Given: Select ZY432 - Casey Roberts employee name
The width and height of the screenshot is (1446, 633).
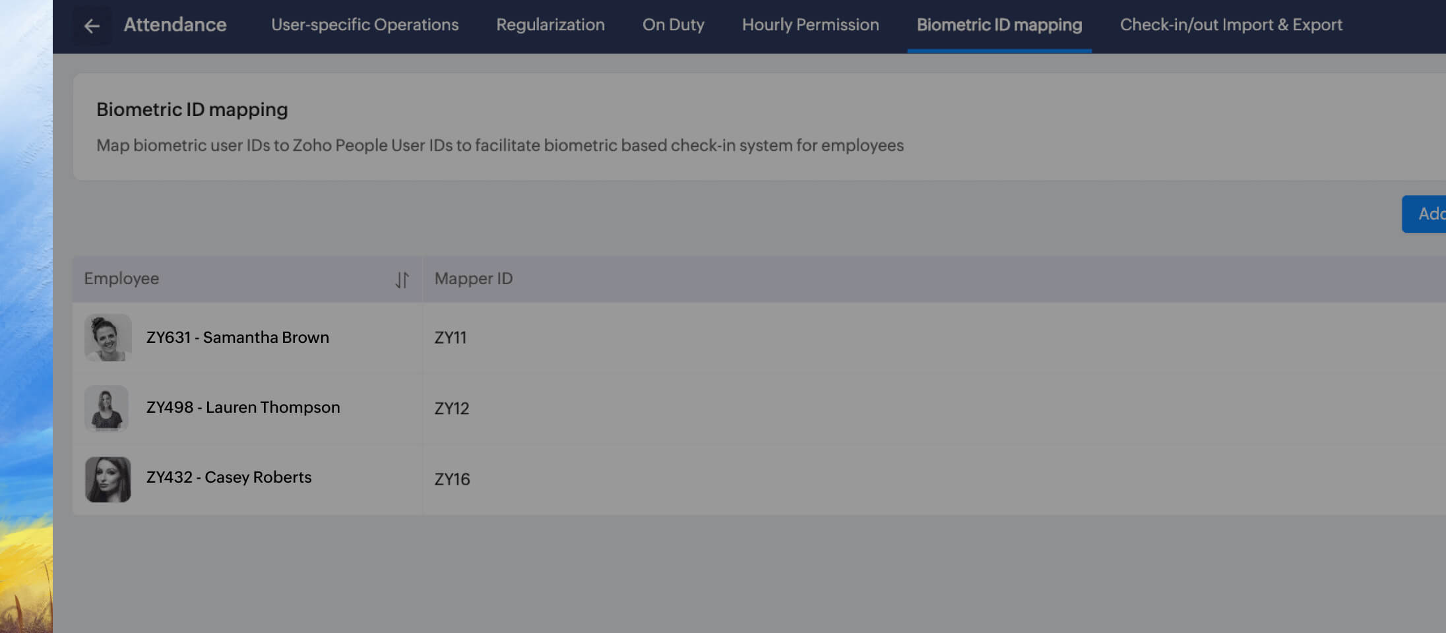Looking at the screenshot, I should (228, 477).
